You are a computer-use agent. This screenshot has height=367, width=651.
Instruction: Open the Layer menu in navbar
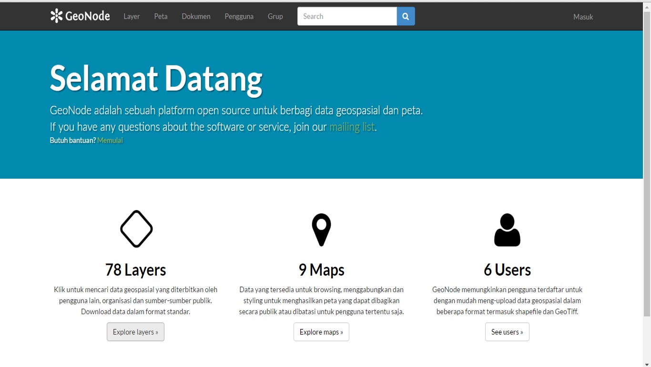tap(132, 16)
